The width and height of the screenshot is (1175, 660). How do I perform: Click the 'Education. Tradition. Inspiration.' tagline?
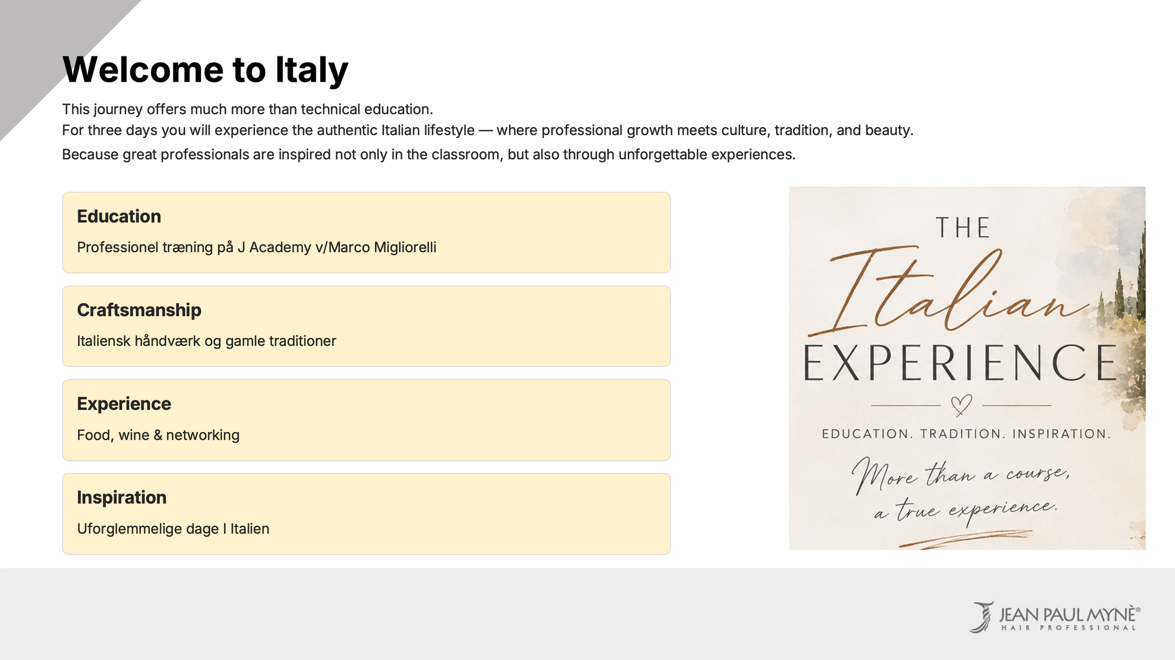(966, 434)
